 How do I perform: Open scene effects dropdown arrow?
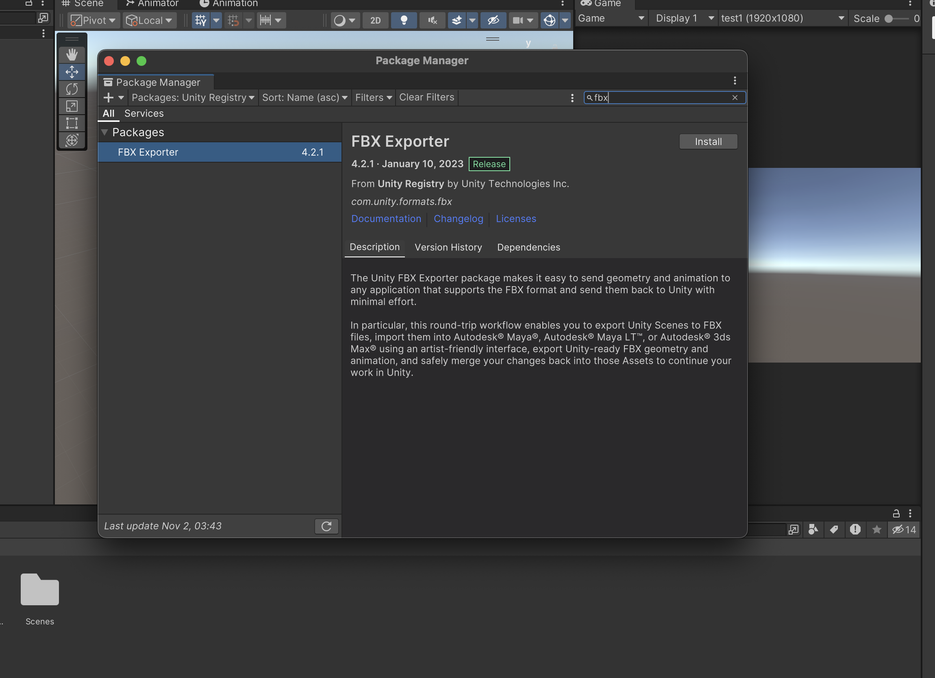(x=472, y=20)
